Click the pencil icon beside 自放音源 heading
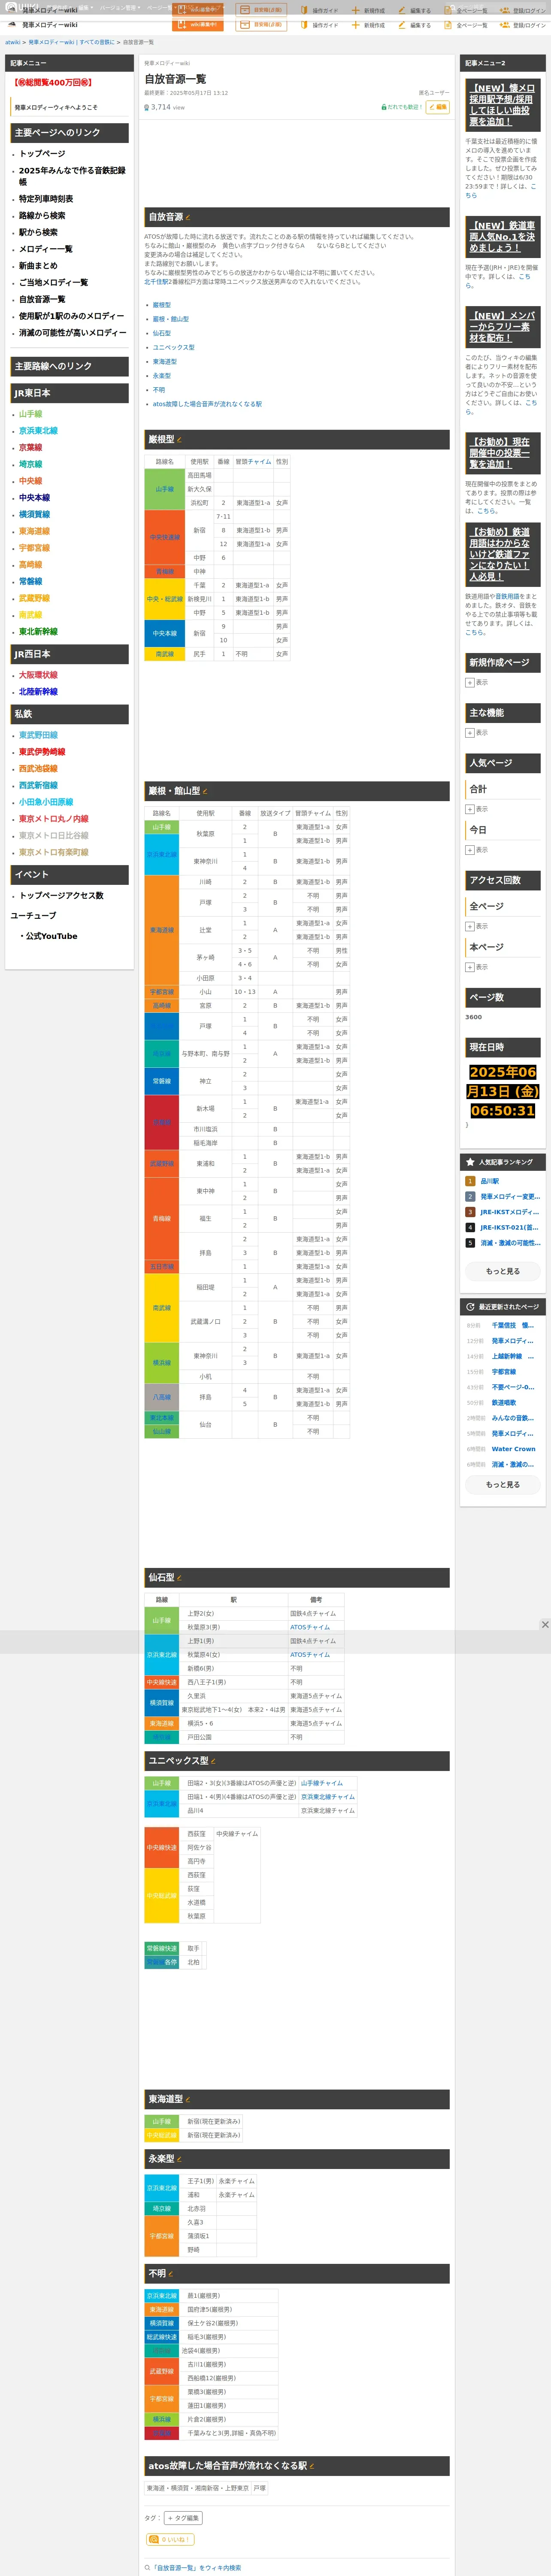The height and width of the screenshot is (2576, 551). (x=188, y=217)
